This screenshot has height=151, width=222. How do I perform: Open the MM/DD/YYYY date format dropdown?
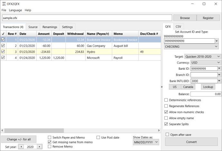click(146, 142)
